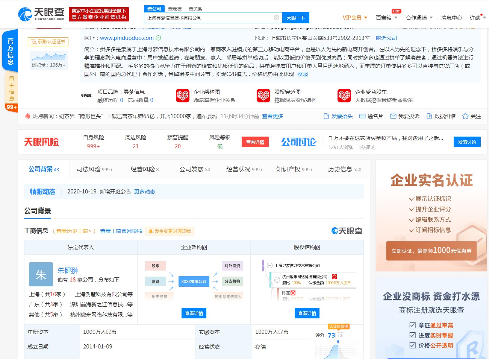
Task: Click the 浏览量 trend chart thumbnail
Action: [48, 60]
